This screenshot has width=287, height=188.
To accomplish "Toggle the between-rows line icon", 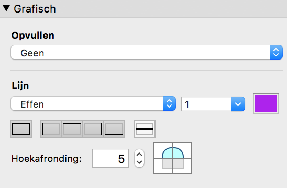I will 145,129.
